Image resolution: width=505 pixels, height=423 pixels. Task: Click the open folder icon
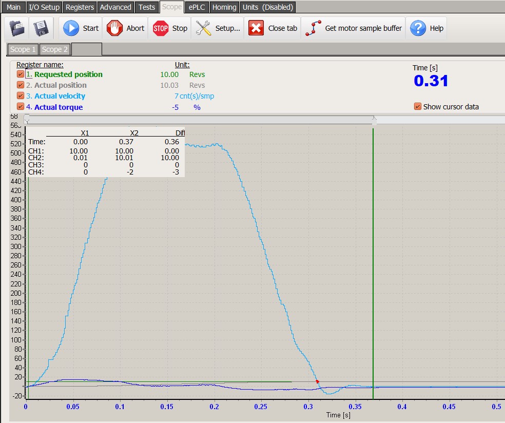(x=17, y=28)
